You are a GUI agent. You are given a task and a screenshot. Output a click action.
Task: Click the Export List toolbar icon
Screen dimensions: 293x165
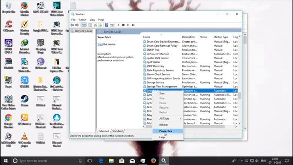[100, 25]
